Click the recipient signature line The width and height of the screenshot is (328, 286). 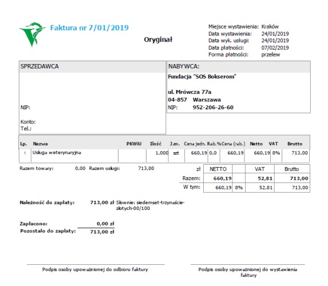click(96, 265)
